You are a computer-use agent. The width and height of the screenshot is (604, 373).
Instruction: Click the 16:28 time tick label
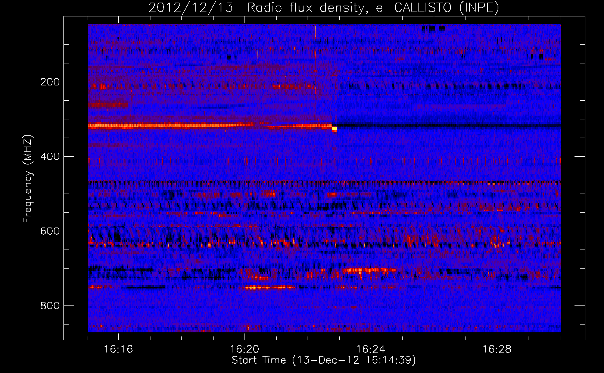click(497, 350)
